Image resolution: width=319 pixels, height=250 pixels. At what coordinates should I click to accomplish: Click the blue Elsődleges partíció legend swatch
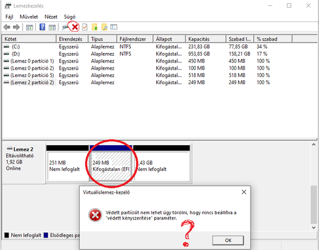click(x=46, y=235)
